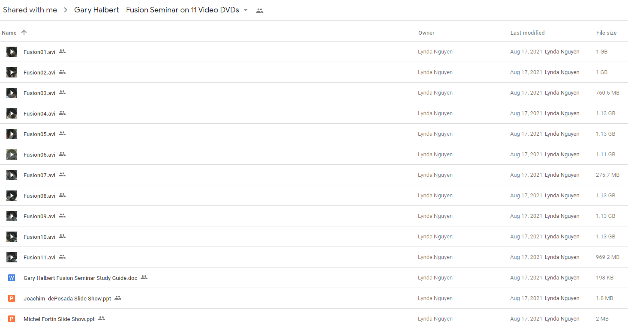The width and height of the screenshot is (628, 327).
Task: Click the Owner column header
Action: pyautogui.click(x=426, y=33)
